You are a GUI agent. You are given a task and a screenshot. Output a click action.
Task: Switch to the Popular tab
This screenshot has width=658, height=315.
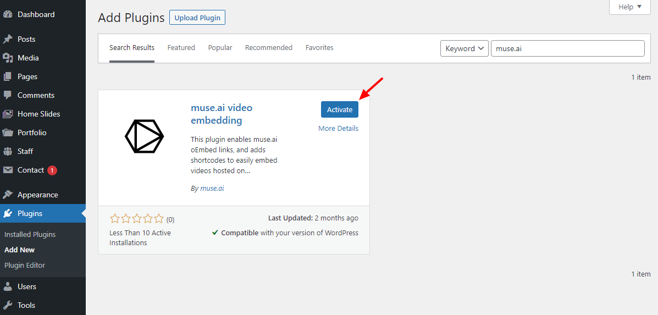(x=220, y=48)
